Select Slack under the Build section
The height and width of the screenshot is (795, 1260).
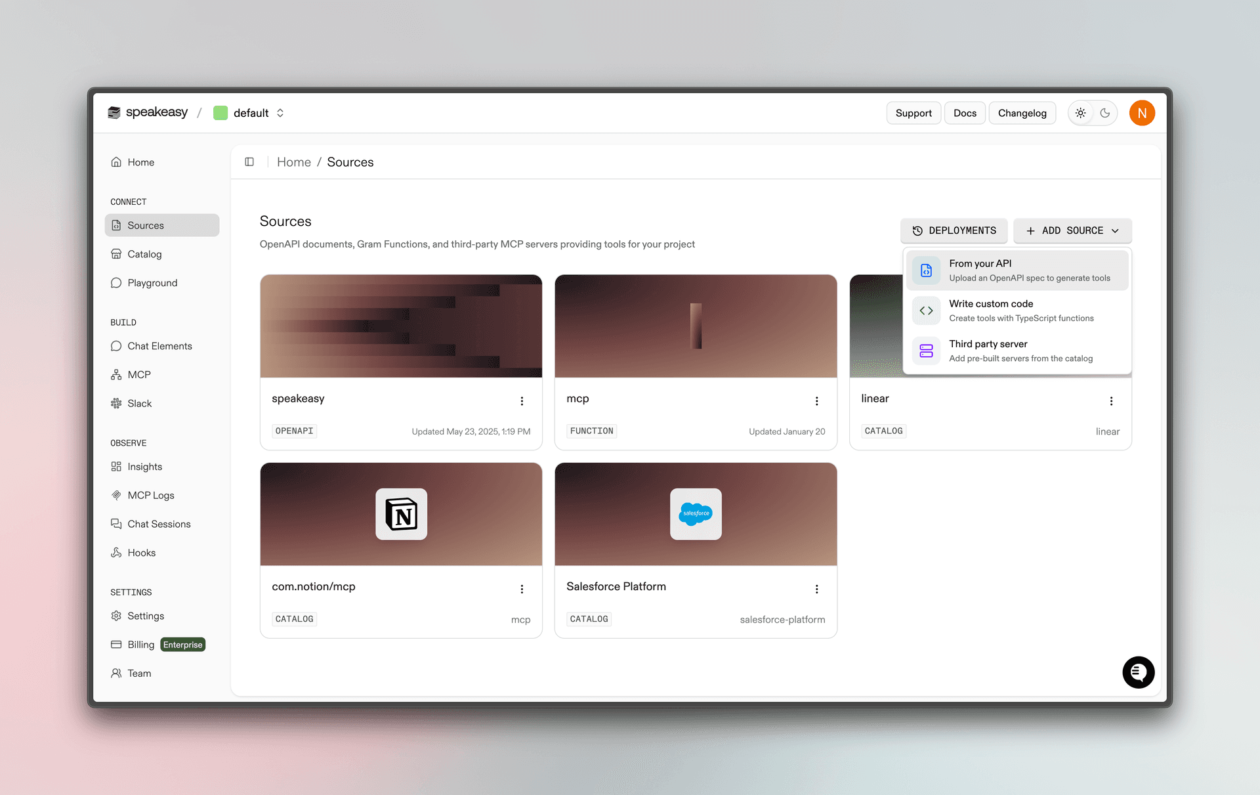(139, 403)
